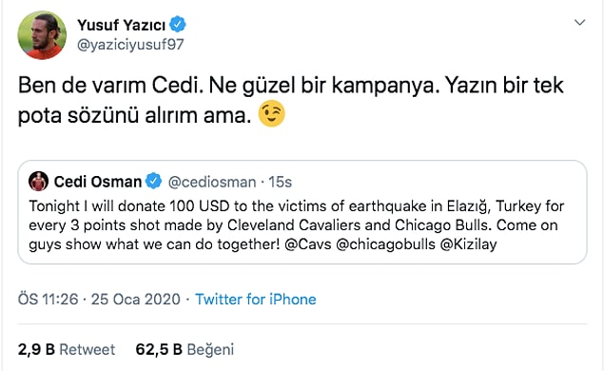This screenshot has height=371, width=604.
Task: Click the ÖS 11:26 · 25 Oca 2020 timestamp
Action: (99, 300)
